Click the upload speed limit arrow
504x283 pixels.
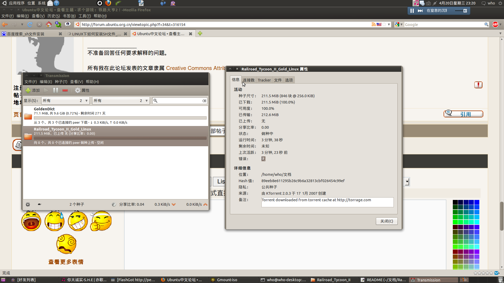(x=205, y=204)
